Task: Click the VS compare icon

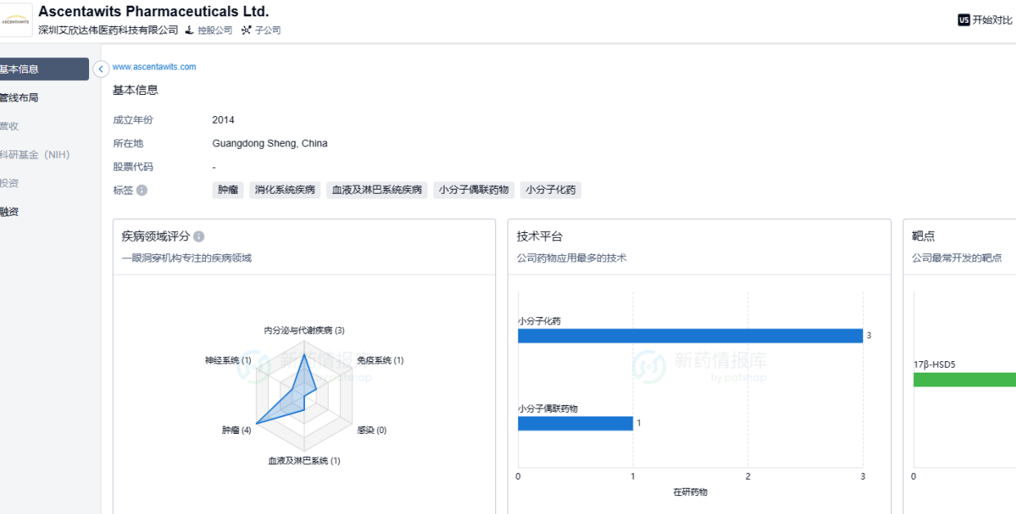Action: click(964, 20)
